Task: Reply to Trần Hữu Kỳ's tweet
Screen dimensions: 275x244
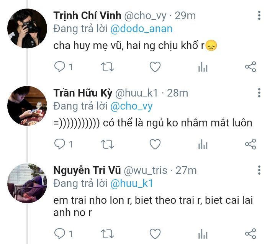Action: tap(60, 144)
